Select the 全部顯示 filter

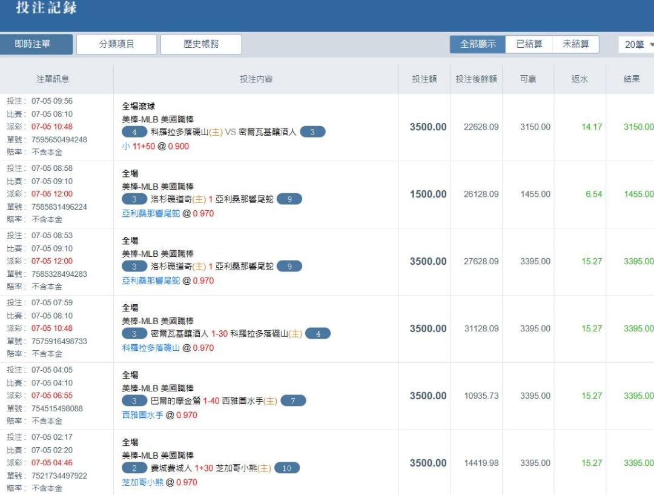(x=478, y=44)
